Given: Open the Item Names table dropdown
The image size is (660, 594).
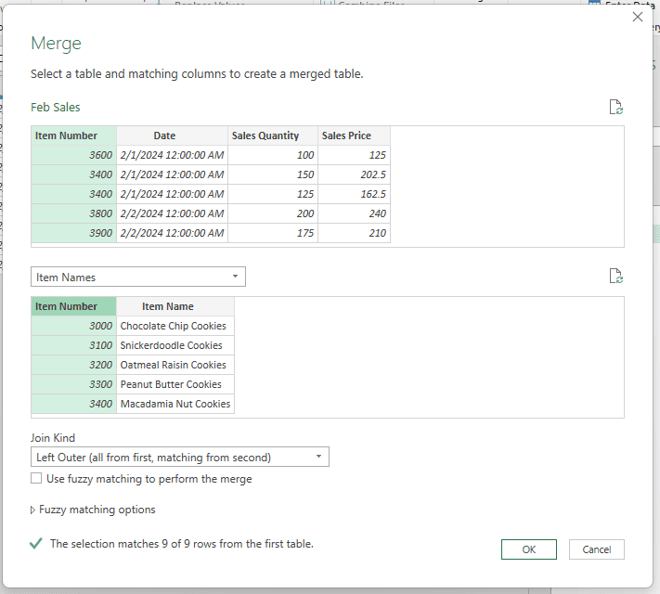Looking at the screenshot, I should (138, 277).
